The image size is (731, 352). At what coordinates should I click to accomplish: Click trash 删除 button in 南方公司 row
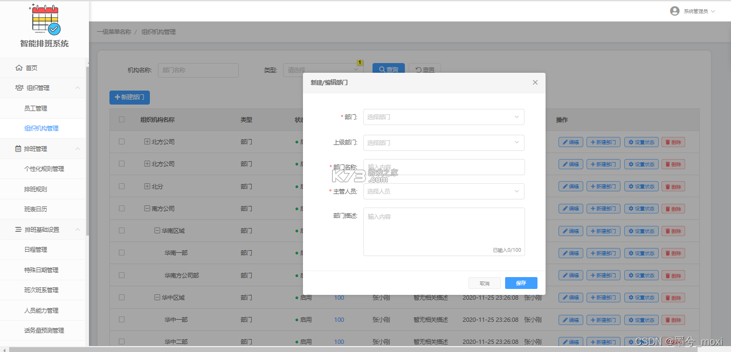click(x=673, y=209)
